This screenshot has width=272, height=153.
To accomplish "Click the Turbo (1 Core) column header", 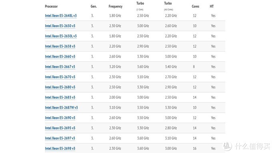I will (140, 6).
